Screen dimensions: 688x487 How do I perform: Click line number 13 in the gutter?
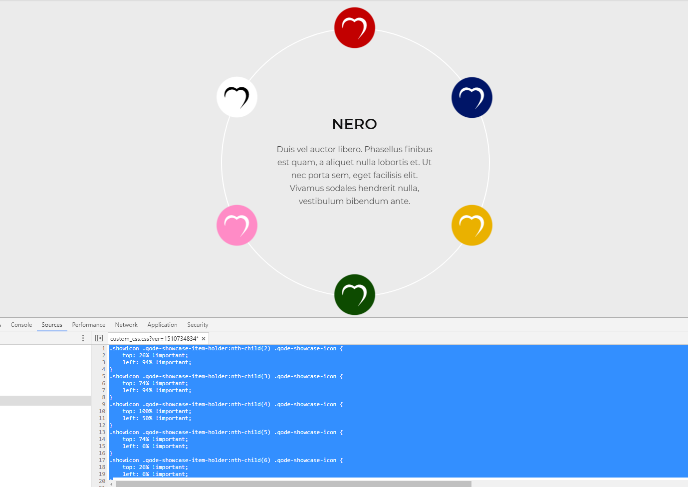pos(102,432)
